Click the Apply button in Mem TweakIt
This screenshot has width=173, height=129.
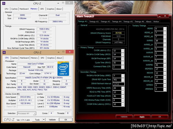(x=142, y=117)
